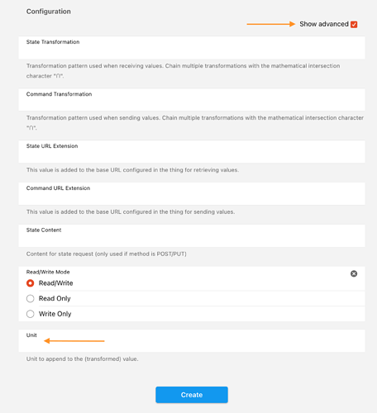Click the receiving values transformation help text
The width and height of the screenshot is (377, 413).
(x=183, y=71)
